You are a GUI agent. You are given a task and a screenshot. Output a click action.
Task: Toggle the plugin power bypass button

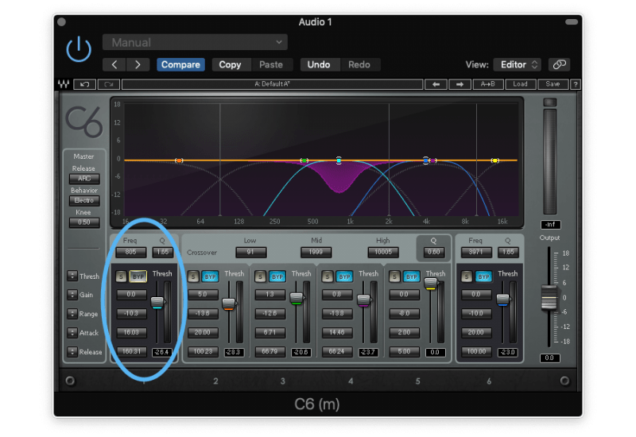(x=79, y=49)
